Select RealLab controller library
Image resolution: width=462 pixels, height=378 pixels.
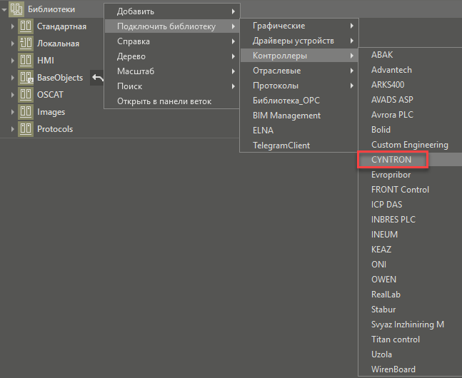[x=410, y=295]
